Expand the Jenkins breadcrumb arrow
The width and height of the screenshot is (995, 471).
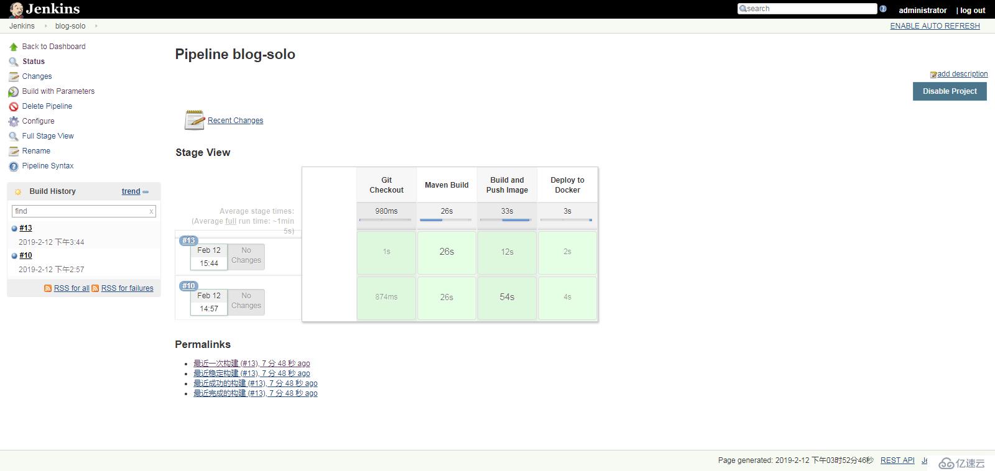(46, 26)
